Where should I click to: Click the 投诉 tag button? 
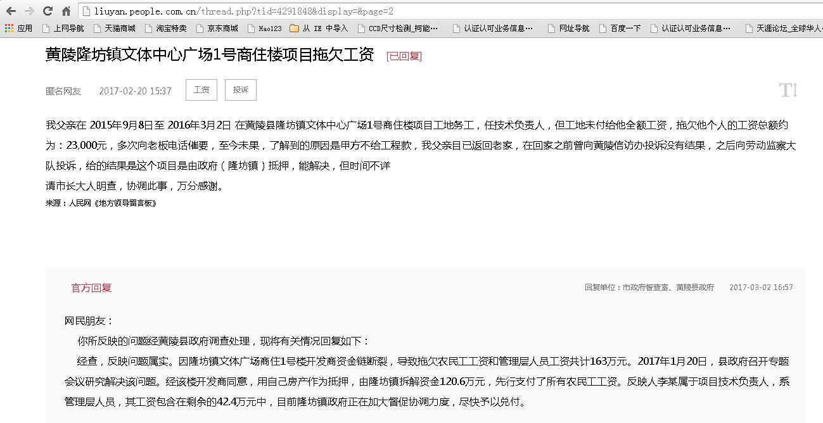(241, 90)
